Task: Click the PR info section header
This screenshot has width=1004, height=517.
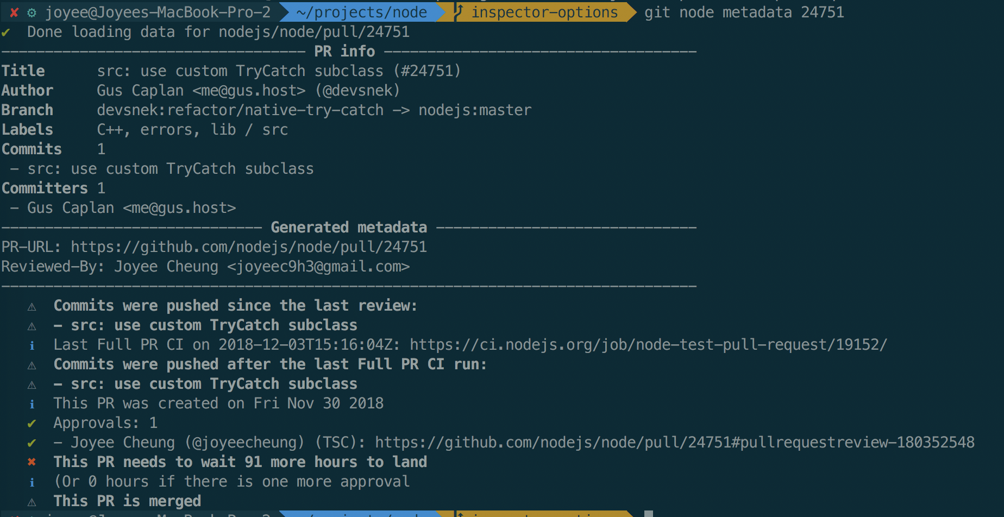Action: coord(344,51)
